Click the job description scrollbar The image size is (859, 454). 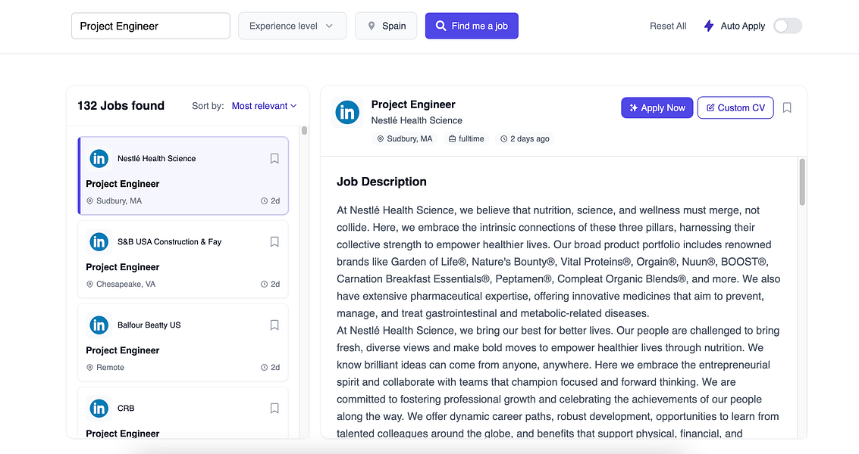(x=802, y=182)
